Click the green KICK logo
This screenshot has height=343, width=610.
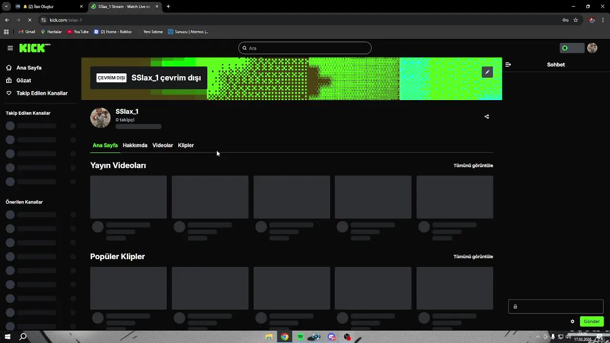pos(34,48)
